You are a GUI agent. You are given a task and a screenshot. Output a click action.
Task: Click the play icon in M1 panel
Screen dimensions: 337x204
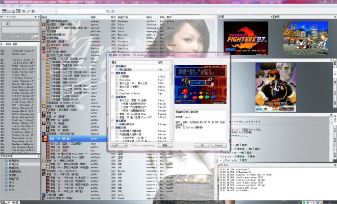12,36
